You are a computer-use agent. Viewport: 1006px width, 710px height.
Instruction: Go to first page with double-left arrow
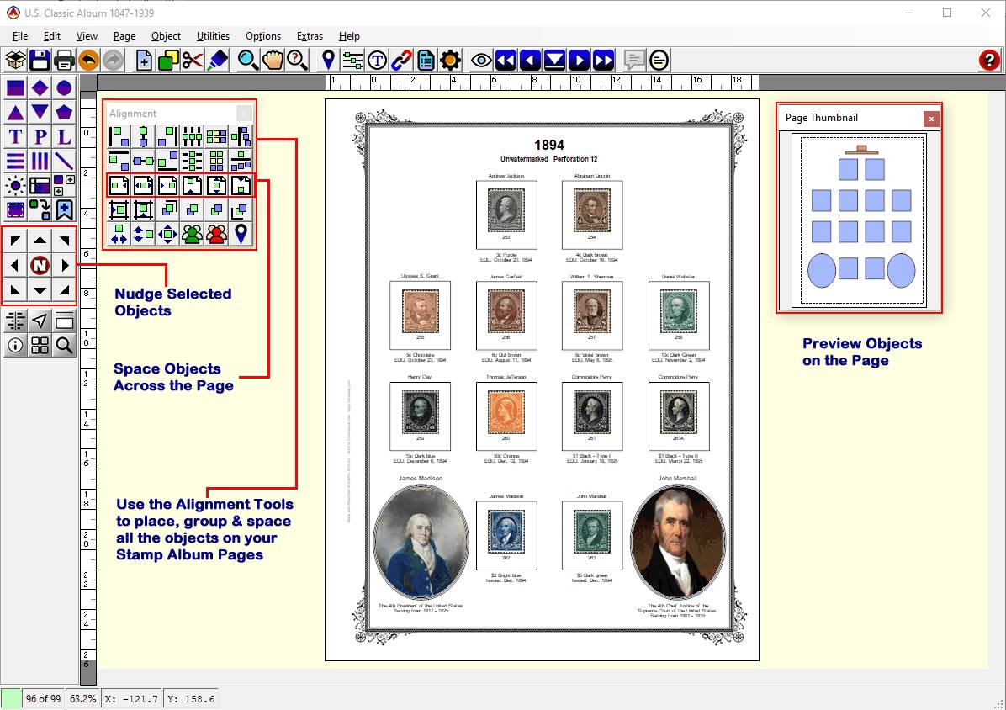coord(506,61)
